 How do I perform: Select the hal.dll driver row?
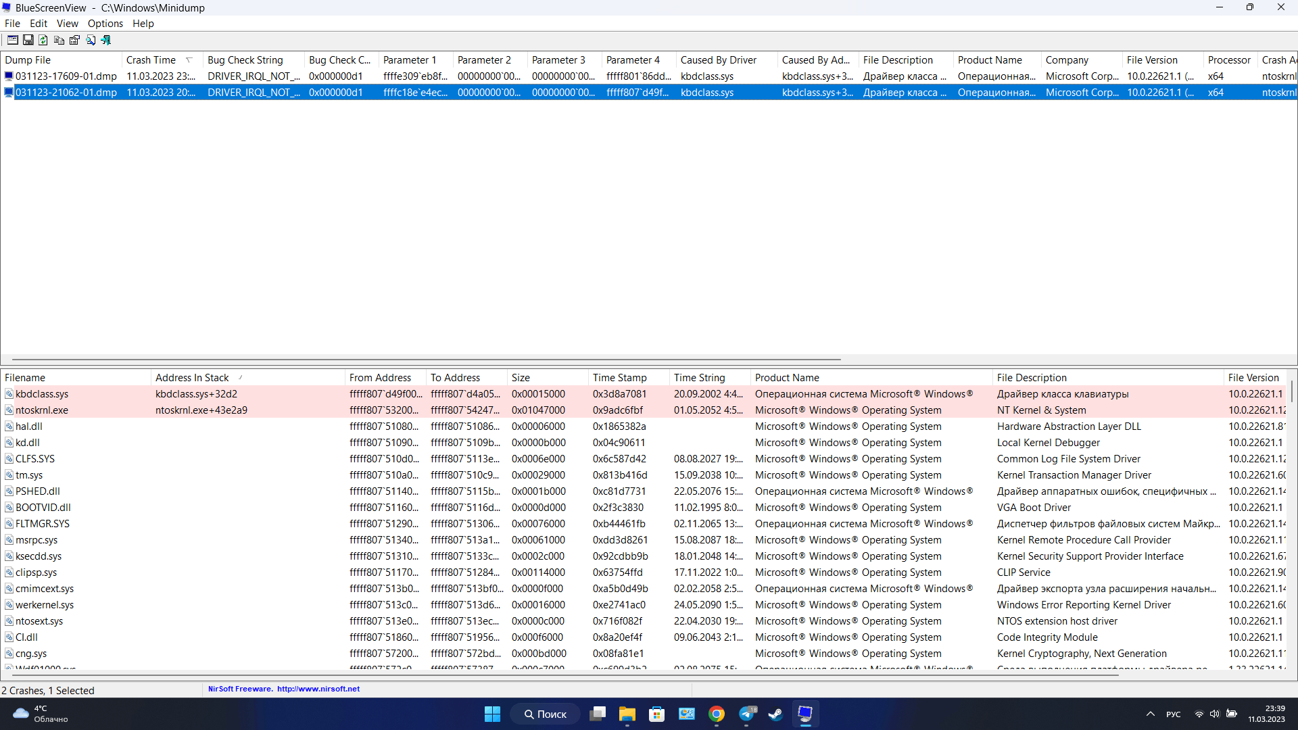click(x=644, y=427)
